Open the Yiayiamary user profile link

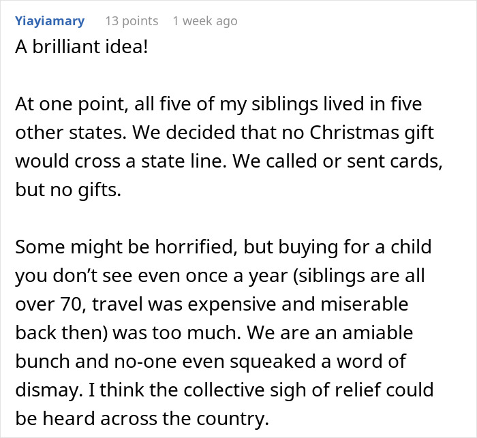pyautogui.click(x=50, y=21)
